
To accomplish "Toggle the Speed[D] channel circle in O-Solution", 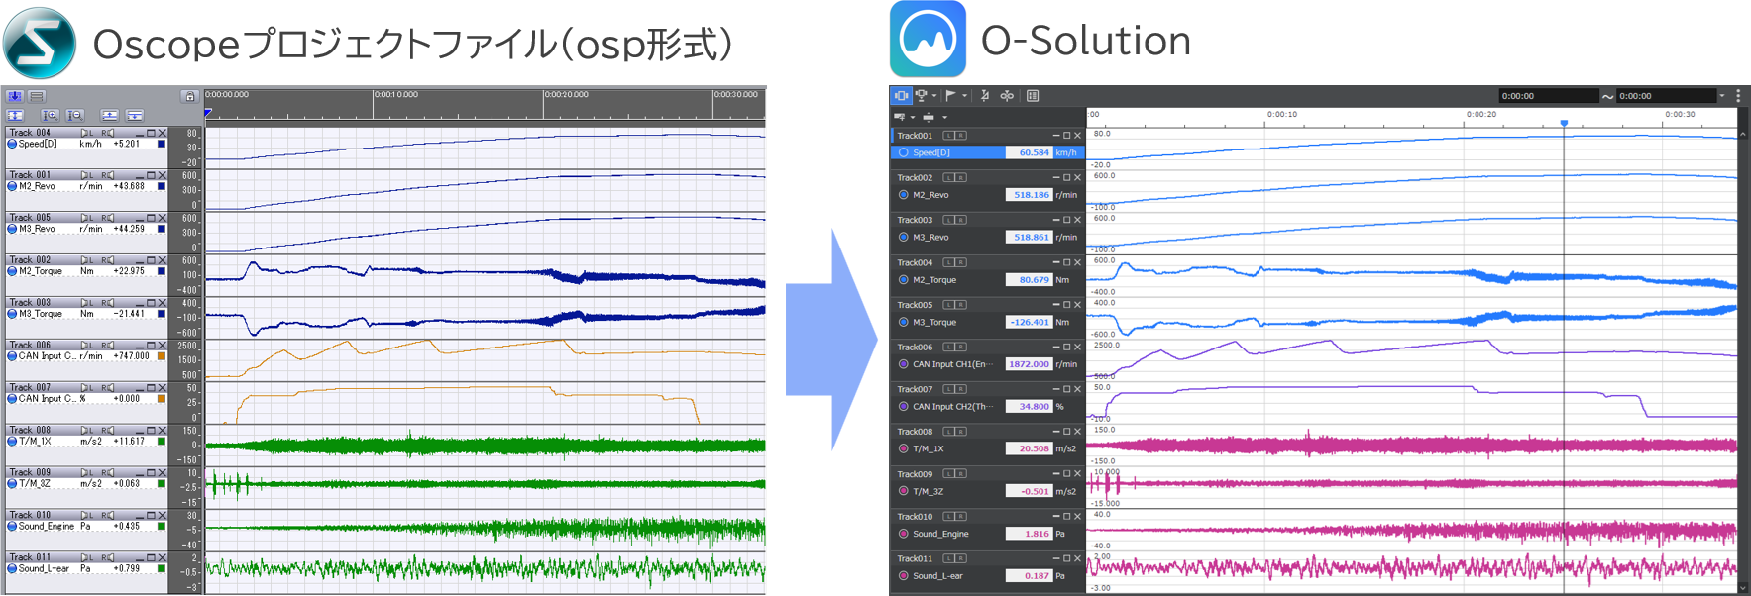I will click(x=904, y=152).
